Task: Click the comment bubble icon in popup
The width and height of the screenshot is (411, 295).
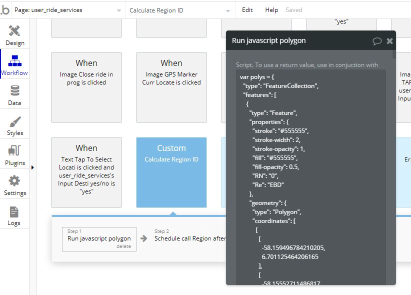Action: click(377, 41)
